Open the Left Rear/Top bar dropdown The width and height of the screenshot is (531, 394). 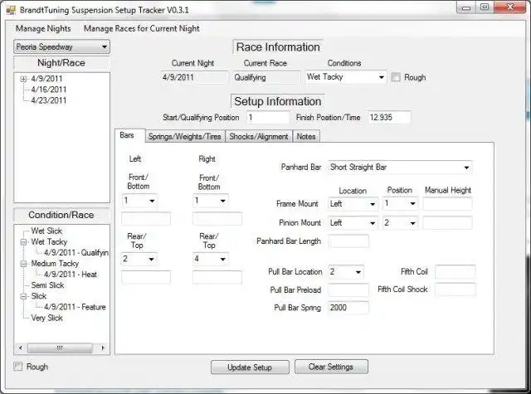[x=139, y=260]
